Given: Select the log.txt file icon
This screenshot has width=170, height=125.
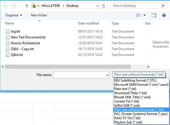Looking at the screenshot, I should click(x=8, y=31).
